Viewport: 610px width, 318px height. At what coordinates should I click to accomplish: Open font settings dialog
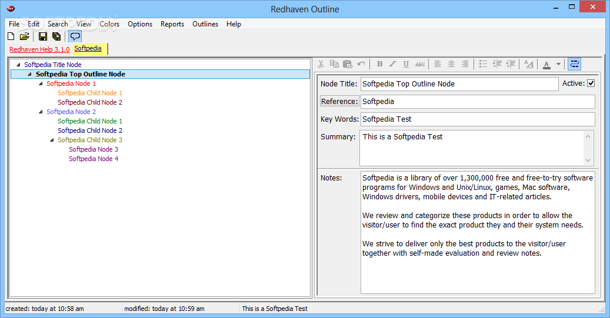[x=529, y=64]
